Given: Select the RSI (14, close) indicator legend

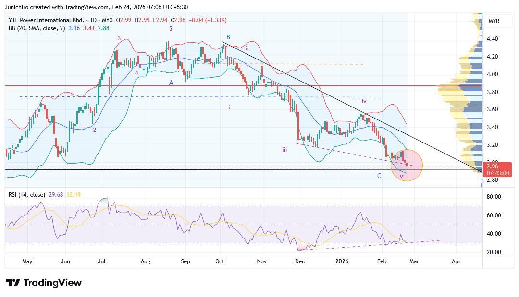Looking at the screenshot, I should tap(27, 195).
